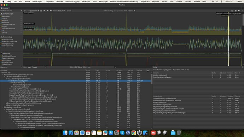Expand the JobHandle.Complete tree row

pos(19,127)
